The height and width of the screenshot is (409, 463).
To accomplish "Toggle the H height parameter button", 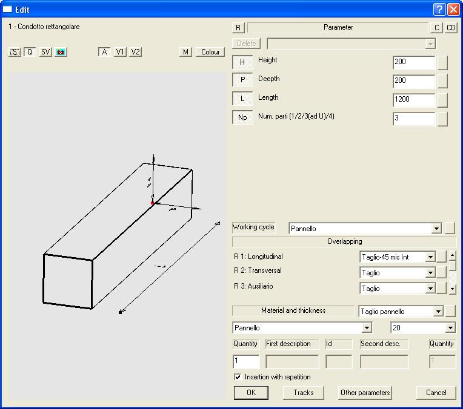I will 242,62.
